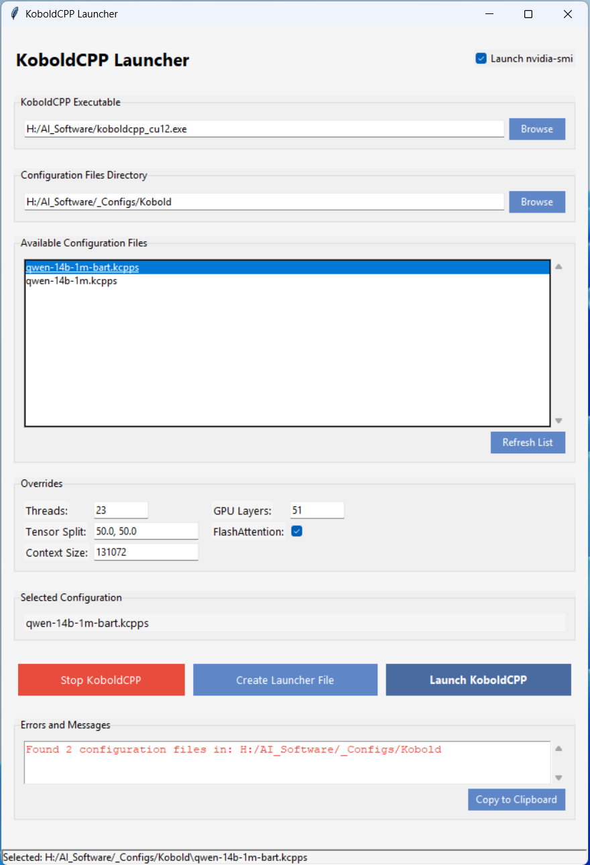Image resolution: width=590 pixels, height=865 pixels.
Task: Select qwen-14b-1m-bart.kcpps in the list
Action: pos(287,267)
